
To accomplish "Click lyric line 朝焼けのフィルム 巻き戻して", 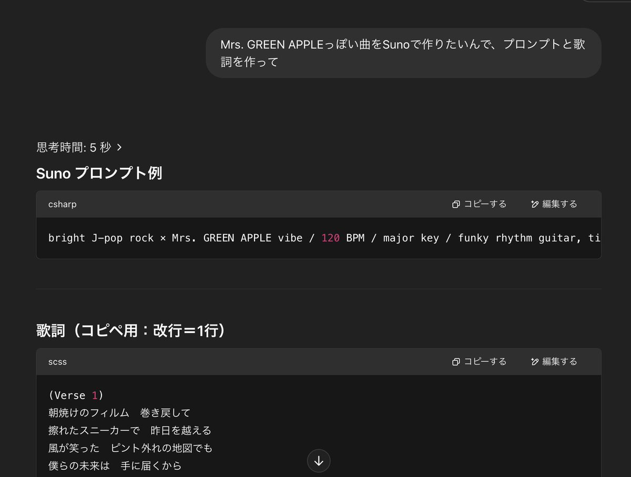I will click(x=119, y=413).
